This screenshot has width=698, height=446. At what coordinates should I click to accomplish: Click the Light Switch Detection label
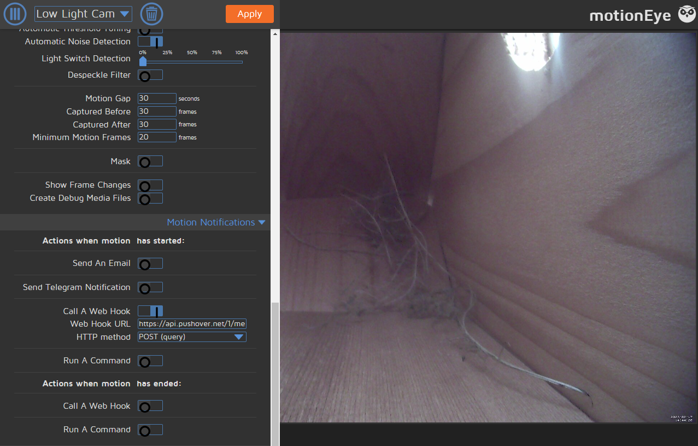[x=86, y=59]
